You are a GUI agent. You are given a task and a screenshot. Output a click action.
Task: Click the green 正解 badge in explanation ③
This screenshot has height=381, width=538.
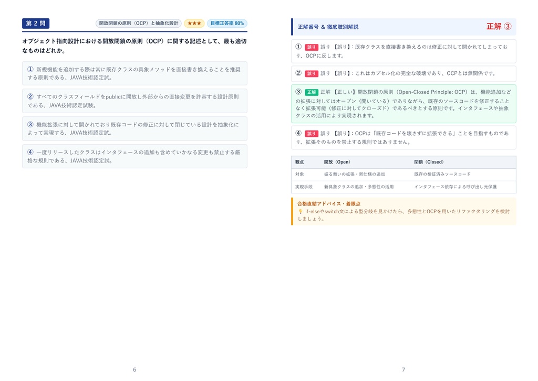pos(311,92)
